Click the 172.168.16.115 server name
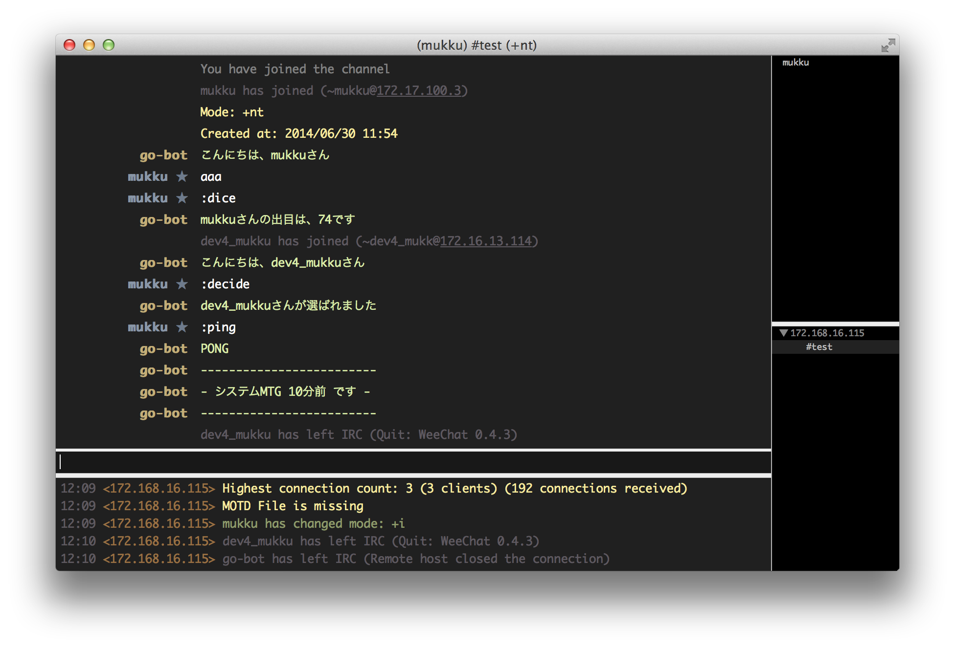The image size is (955, 648). (827, 333)
